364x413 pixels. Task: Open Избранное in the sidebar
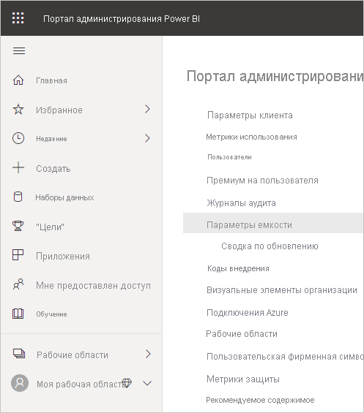pos(59,110)
